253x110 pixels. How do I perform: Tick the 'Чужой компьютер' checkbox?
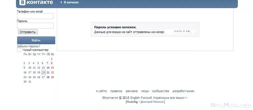(19, 50)
